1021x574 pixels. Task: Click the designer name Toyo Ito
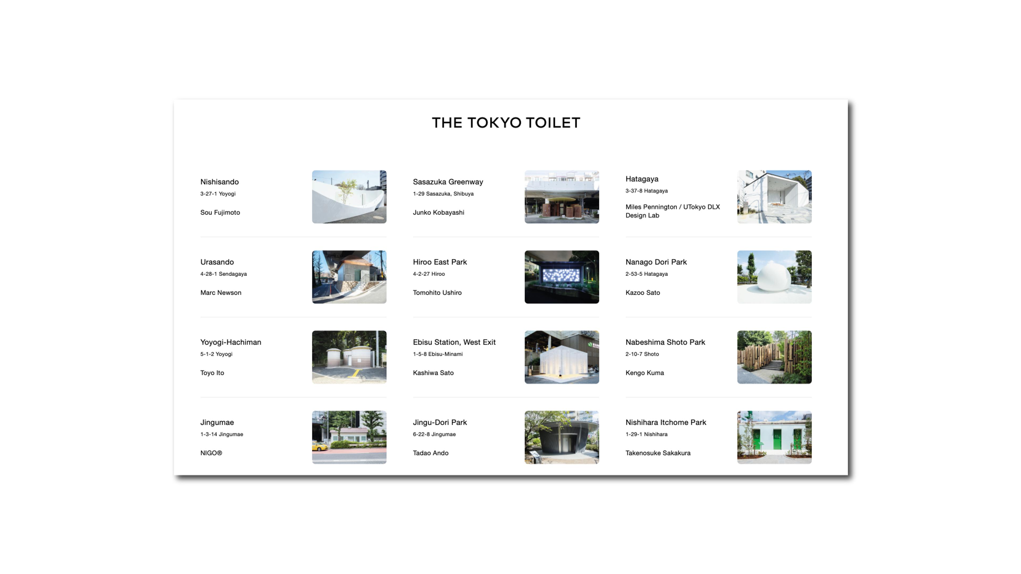212,373
